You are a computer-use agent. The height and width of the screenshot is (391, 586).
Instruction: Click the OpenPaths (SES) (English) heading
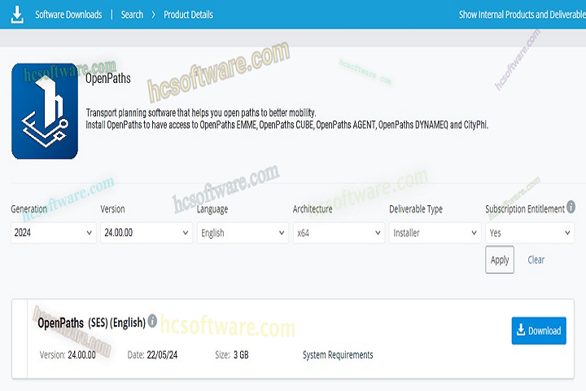[91, 323]
